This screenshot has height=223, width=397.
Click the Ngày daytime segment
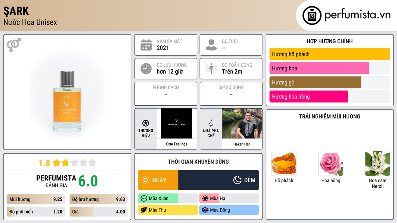158,180
